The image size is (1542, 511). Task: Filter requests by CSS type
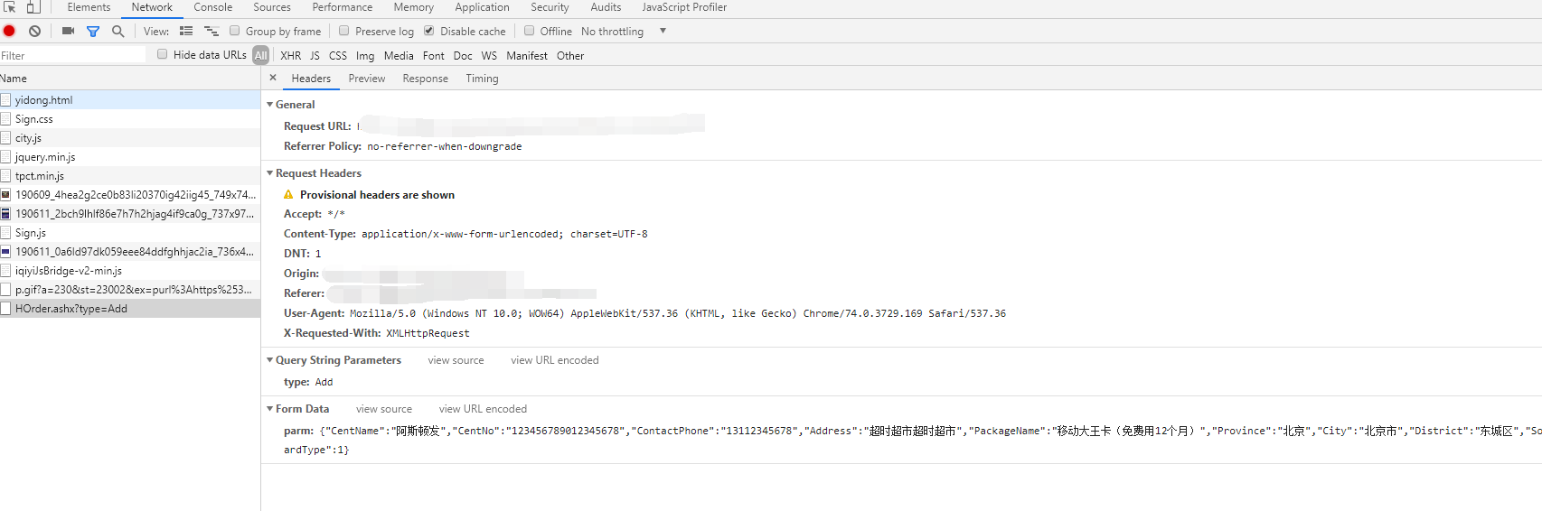pos(338,55)
